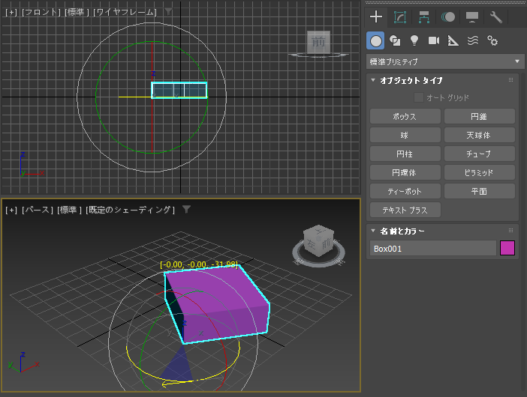
Task: Open the magenta object color swatch
Action: click(x=507, y=248)
